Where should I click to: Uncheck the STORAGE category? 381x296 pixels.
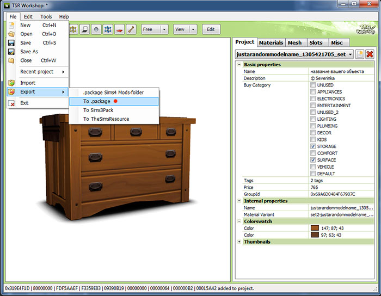click(x=313, y=146)
